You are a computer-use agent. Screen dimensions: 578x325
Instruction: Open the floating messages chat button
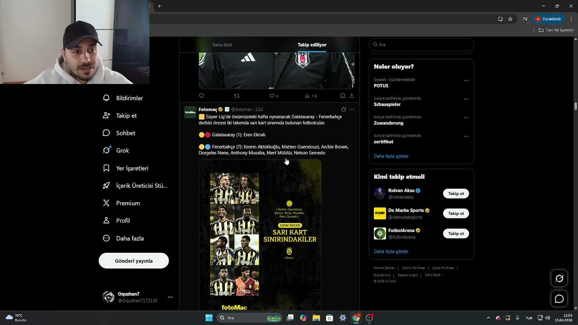(559, 299)
